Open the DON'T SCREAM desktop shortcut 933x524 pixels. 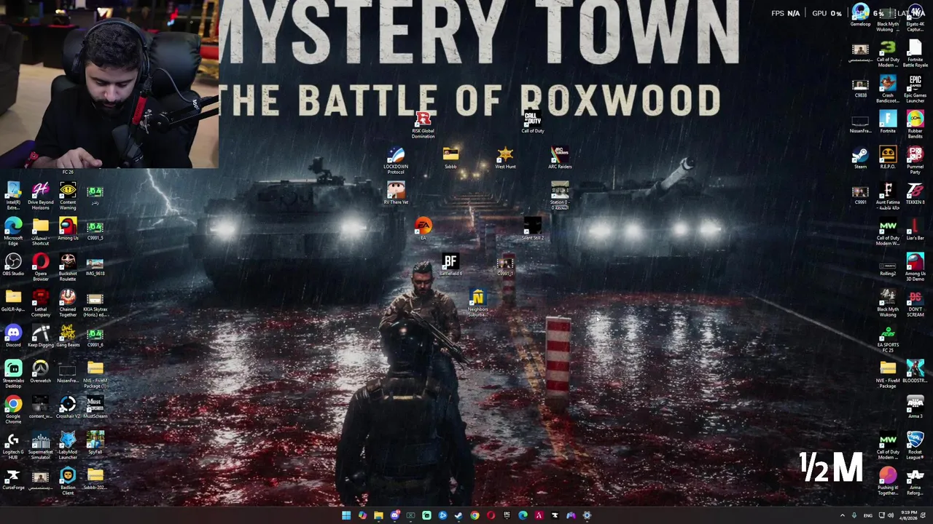tap(915, 303)
